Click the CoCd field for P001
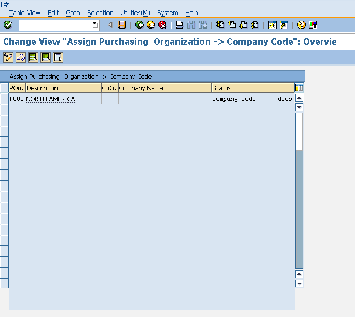The height and width of the screenshot is (317, 355). (110, 99)
